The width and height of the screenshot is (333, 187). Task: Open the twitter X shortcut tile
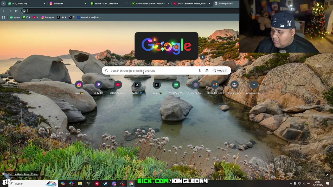coord(137,87)
